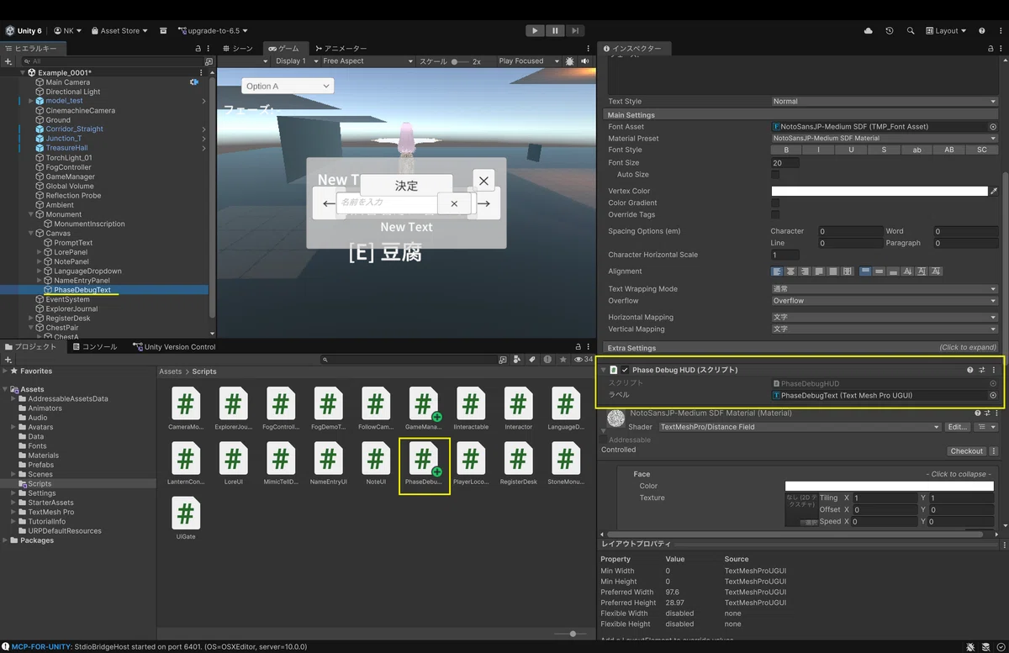Expand the Option A dropdown in the game view

click(288, 86)
